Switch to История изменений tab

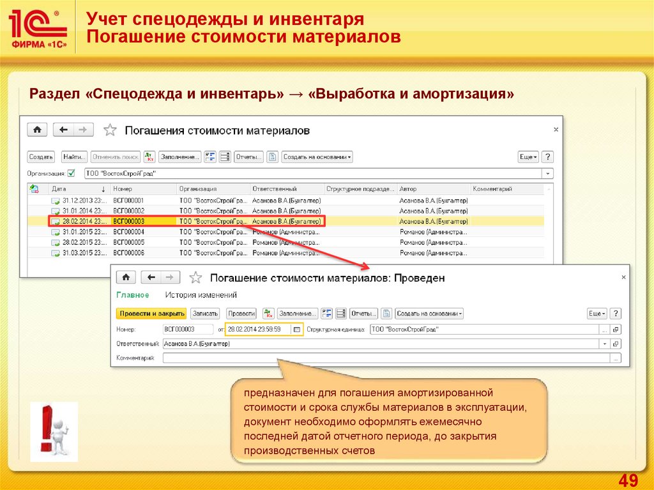(201, 295)
